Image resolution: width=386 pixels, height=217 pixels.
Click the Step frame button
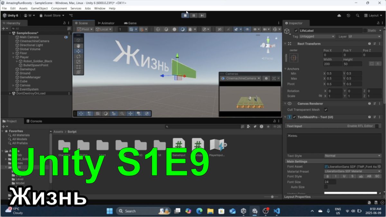[x=202, y=15]
